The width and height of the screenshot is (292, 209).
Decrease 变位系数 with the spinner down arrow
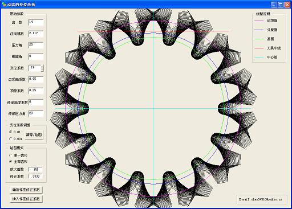(x=42, y=69)
